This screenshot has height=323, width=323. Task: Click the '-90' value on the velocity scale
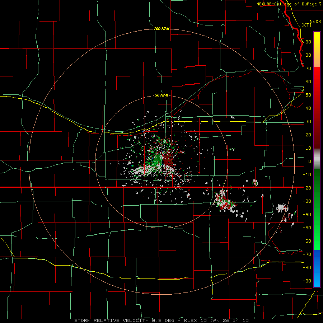pos(307,281)
